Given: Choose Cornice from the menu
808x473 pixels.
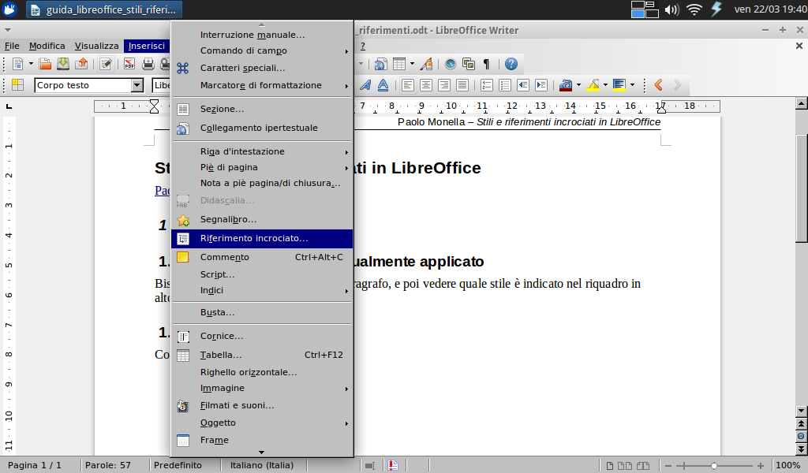Looking at the screenshot, I should pos(262,336).
